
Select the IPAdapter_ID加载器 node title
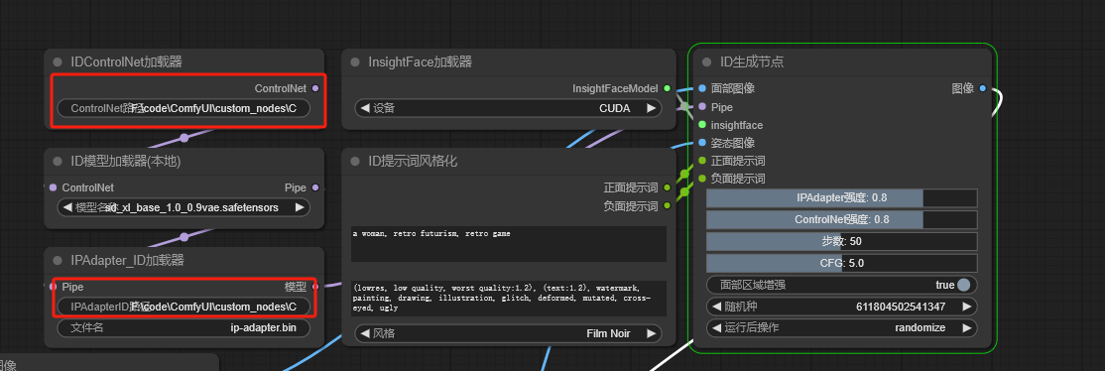pyautogui.click(x=128, y=260)
